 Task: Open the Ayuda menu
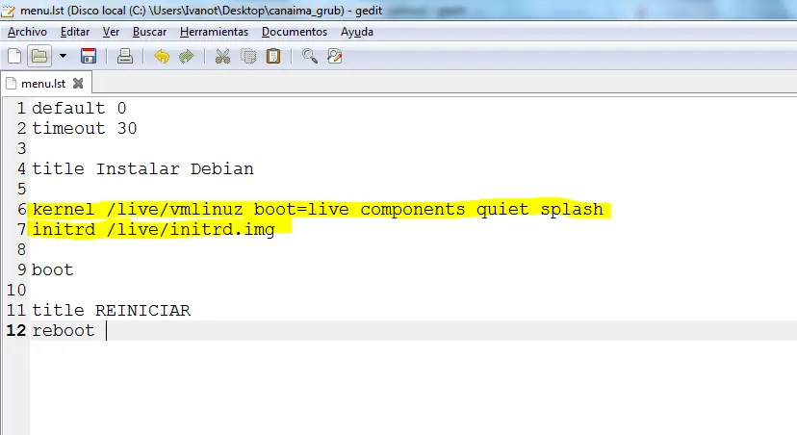click(357, 32)
